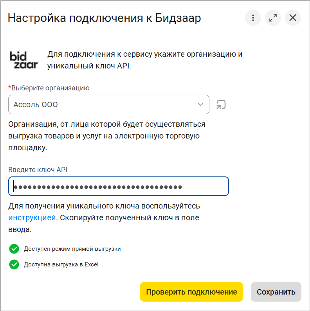This screenshot has height=311, width=310.
Task: Open the organization dropdown showing Ассоль ООО
Action: [109, 104]
